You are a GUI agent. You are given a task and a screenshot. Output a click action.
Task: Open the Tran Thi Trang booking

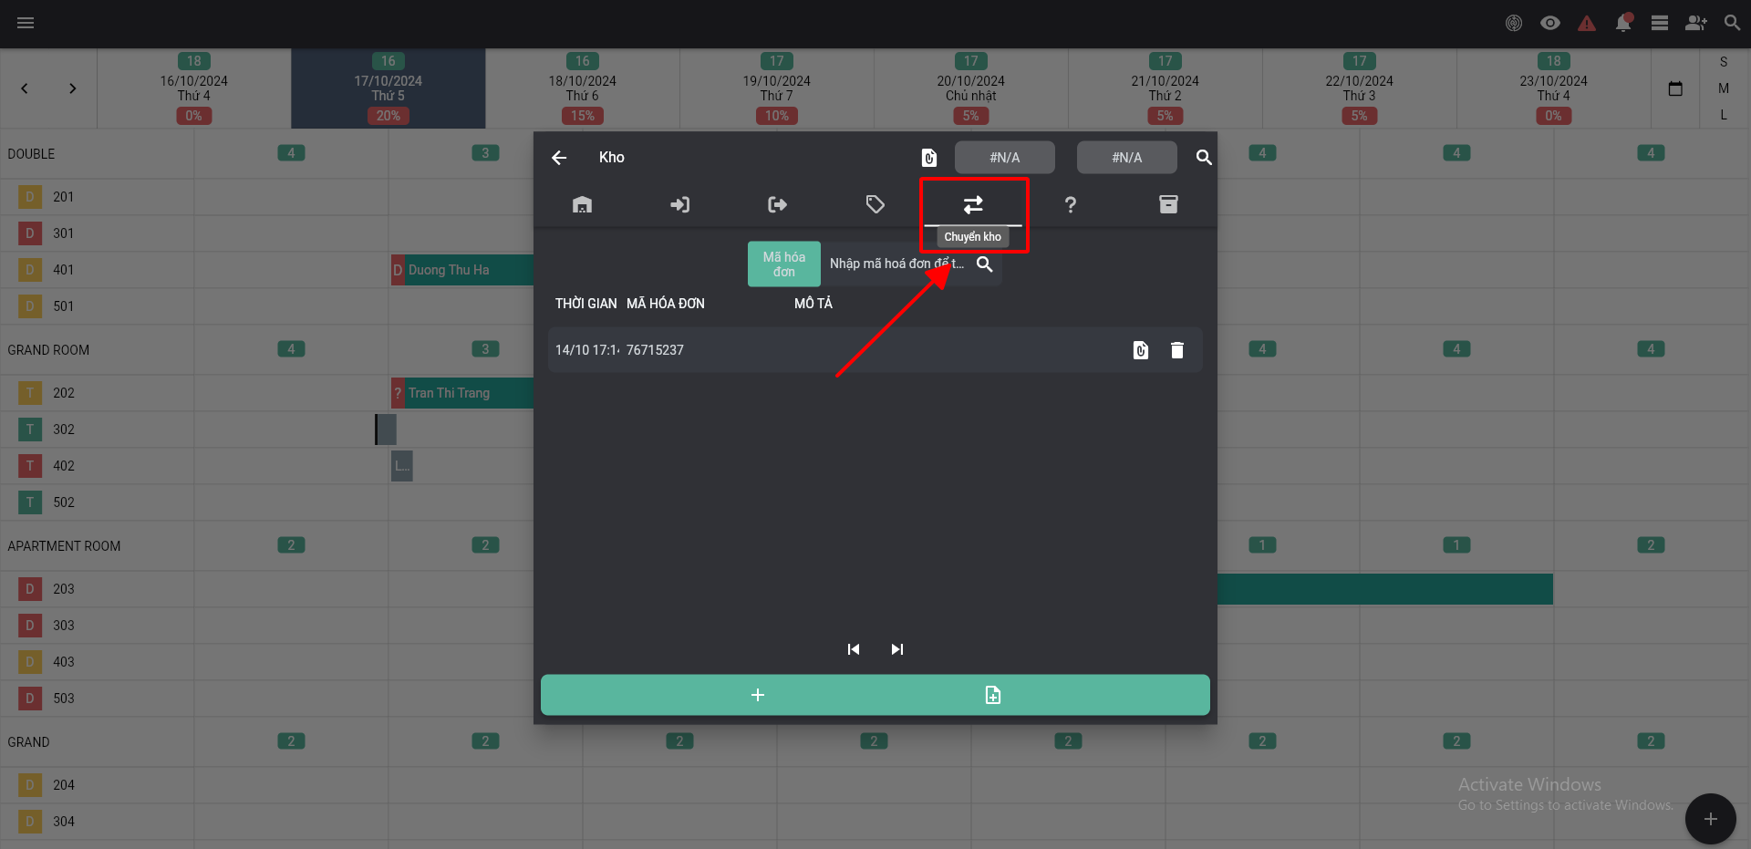point(463,393)
